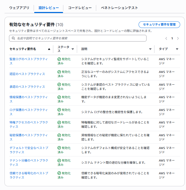Click enabled checkmark icon for 認証 row

click(x=59, y=72)
